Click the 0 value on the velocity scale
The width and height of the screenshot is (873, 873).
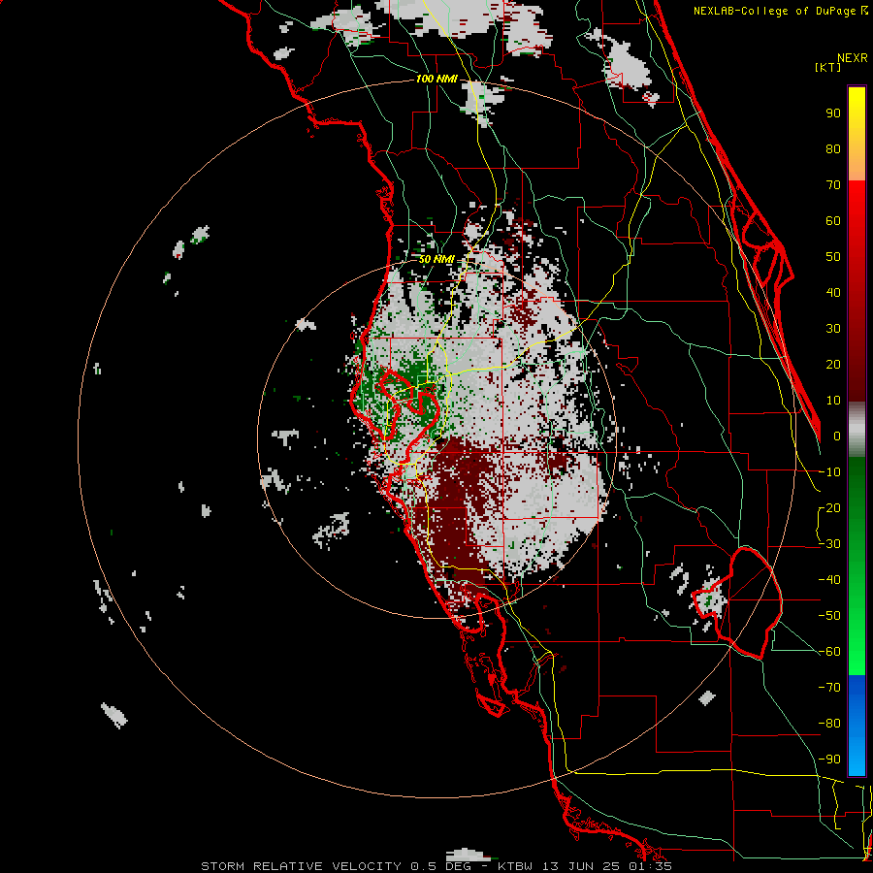pos(837,436)
